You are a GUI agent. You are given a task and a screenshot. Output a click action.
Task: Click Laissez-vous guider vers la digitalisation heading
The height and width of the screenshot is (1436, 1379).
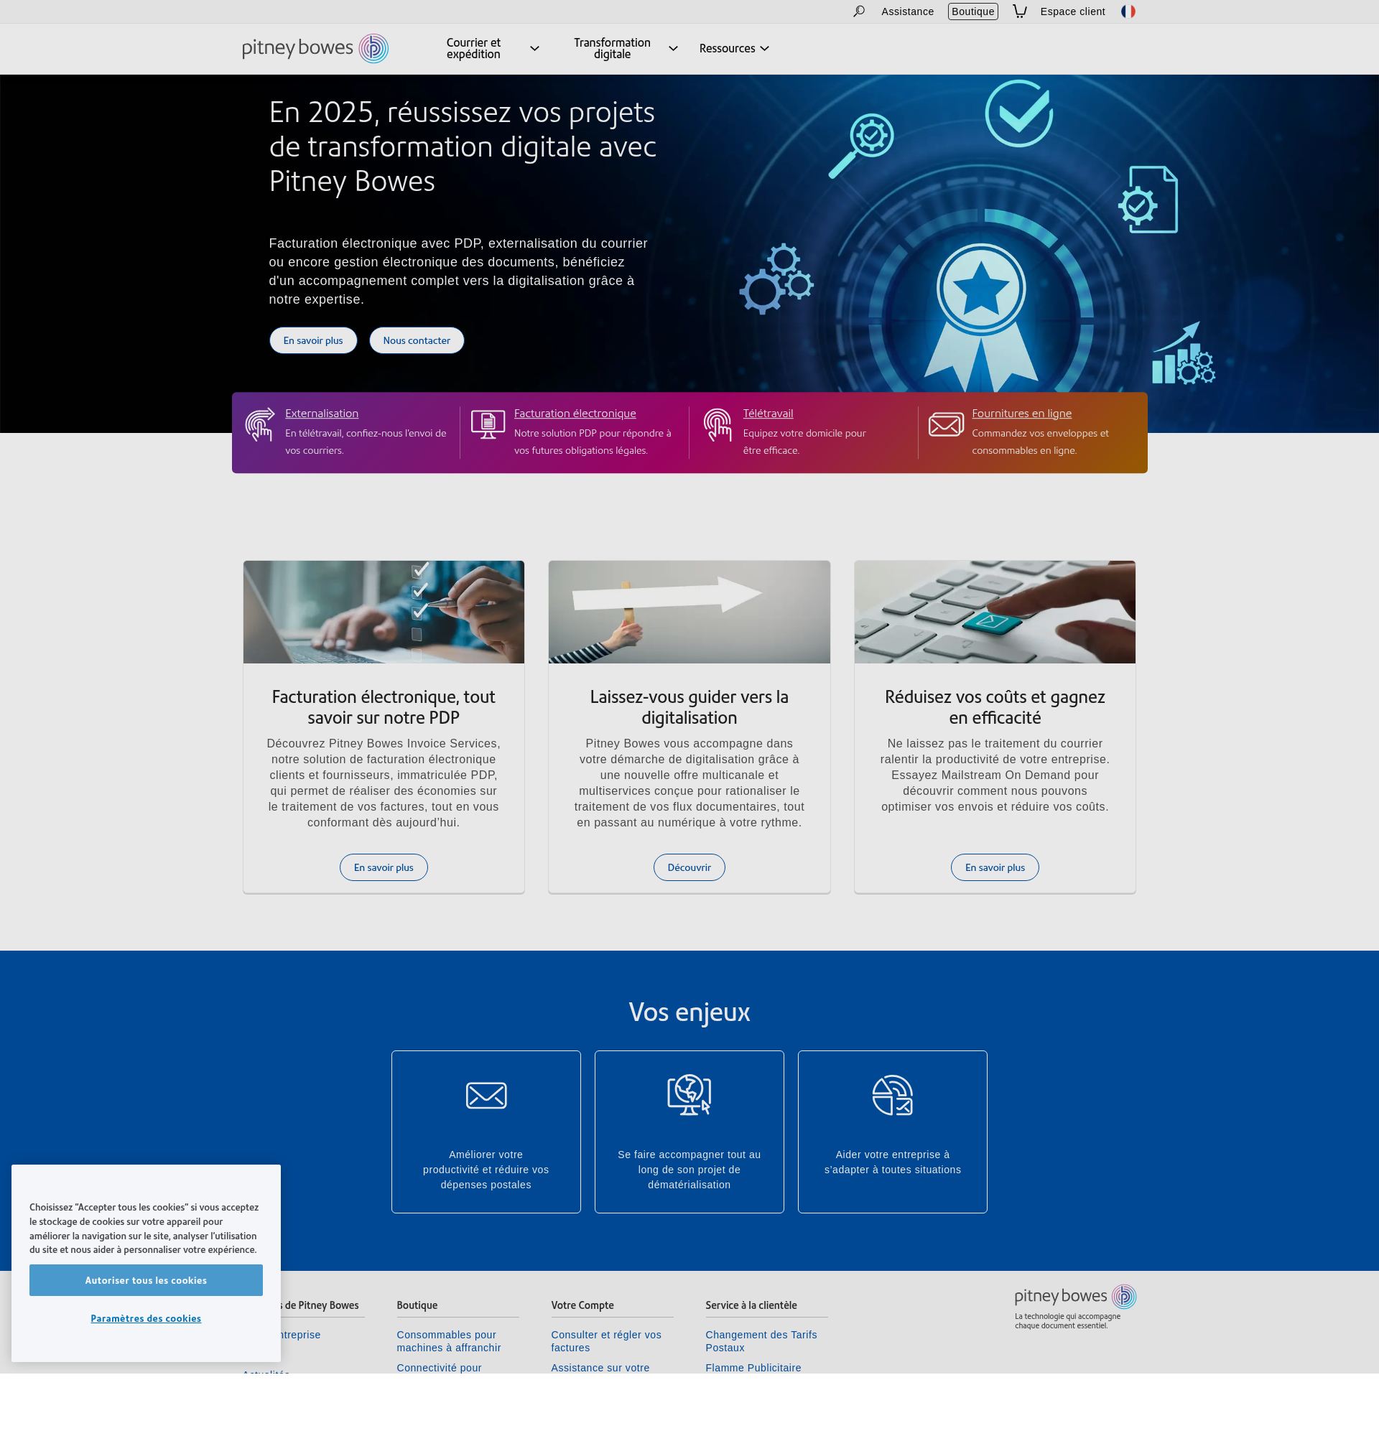pyautogui.click(x=689, y=707)
